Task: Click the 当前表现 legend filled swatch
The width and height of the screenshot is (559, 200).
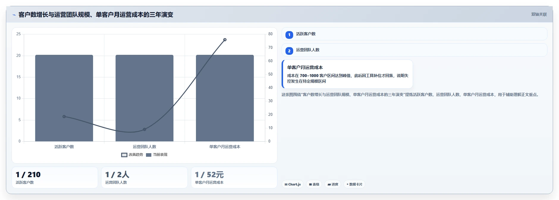Action: pyautogui.click(x=149, y=155)
